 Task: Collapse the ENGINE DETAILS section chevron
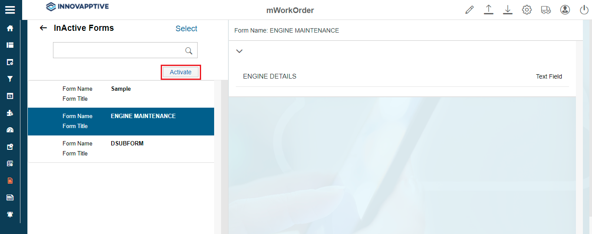(x=239, y=51)
